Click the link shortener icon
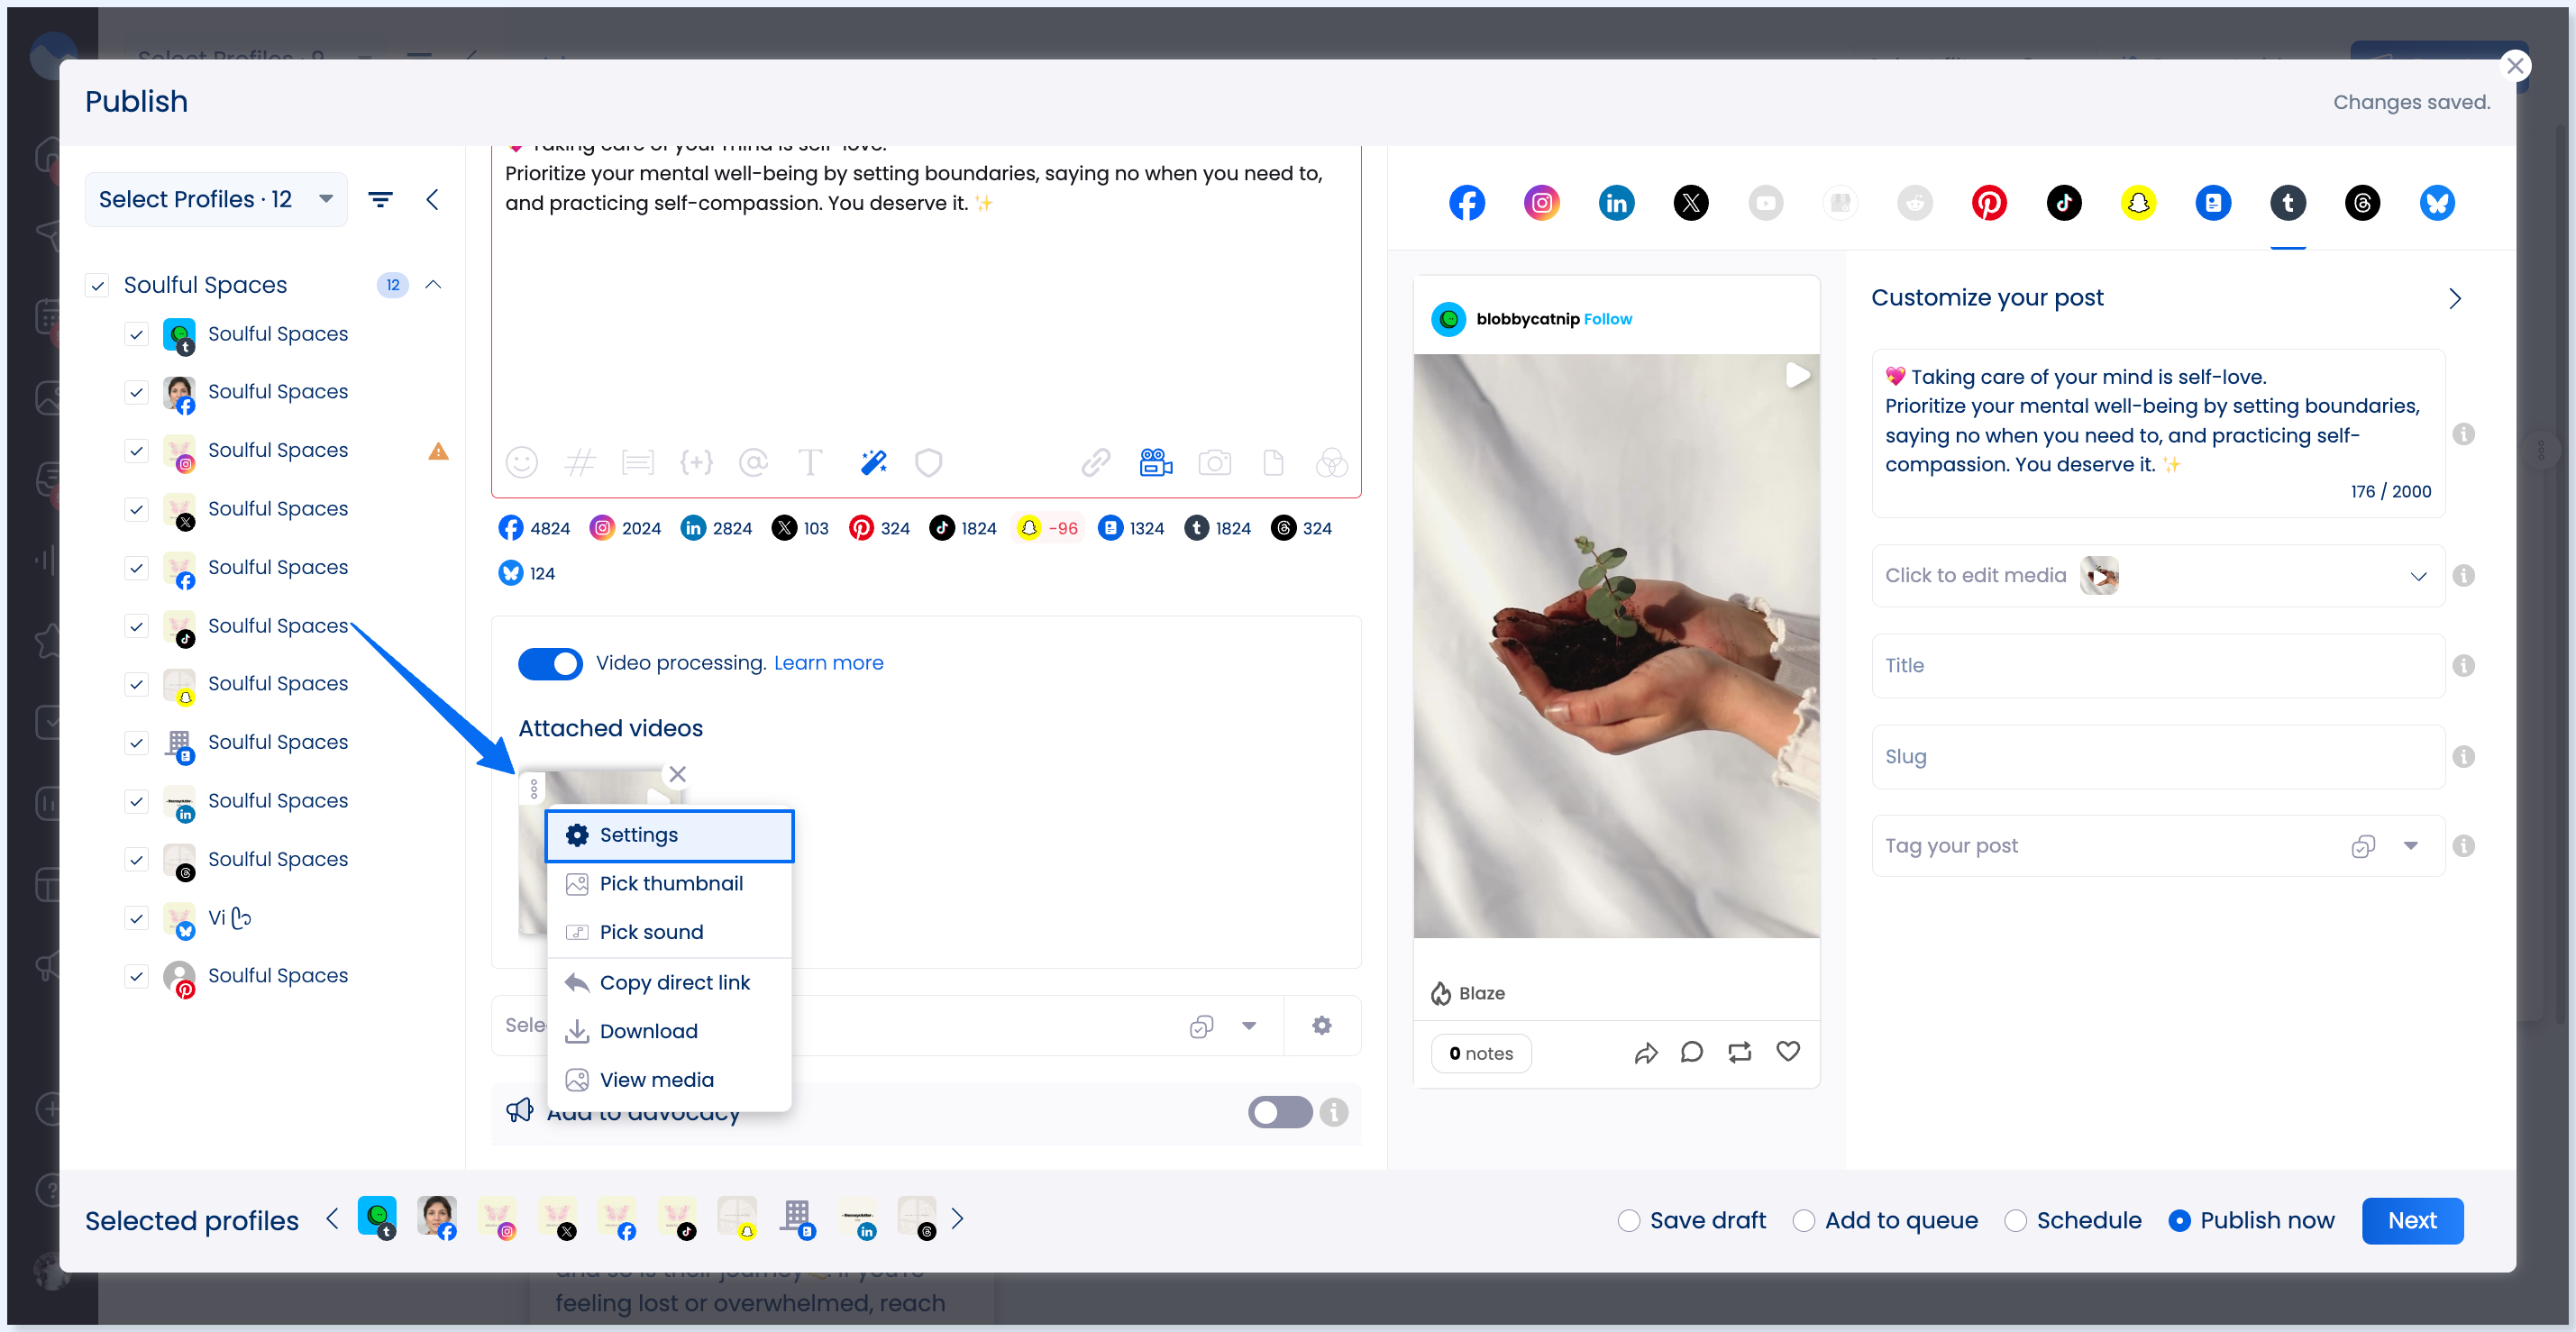The image size is (2576, 1332). (x=1095, y=462)
